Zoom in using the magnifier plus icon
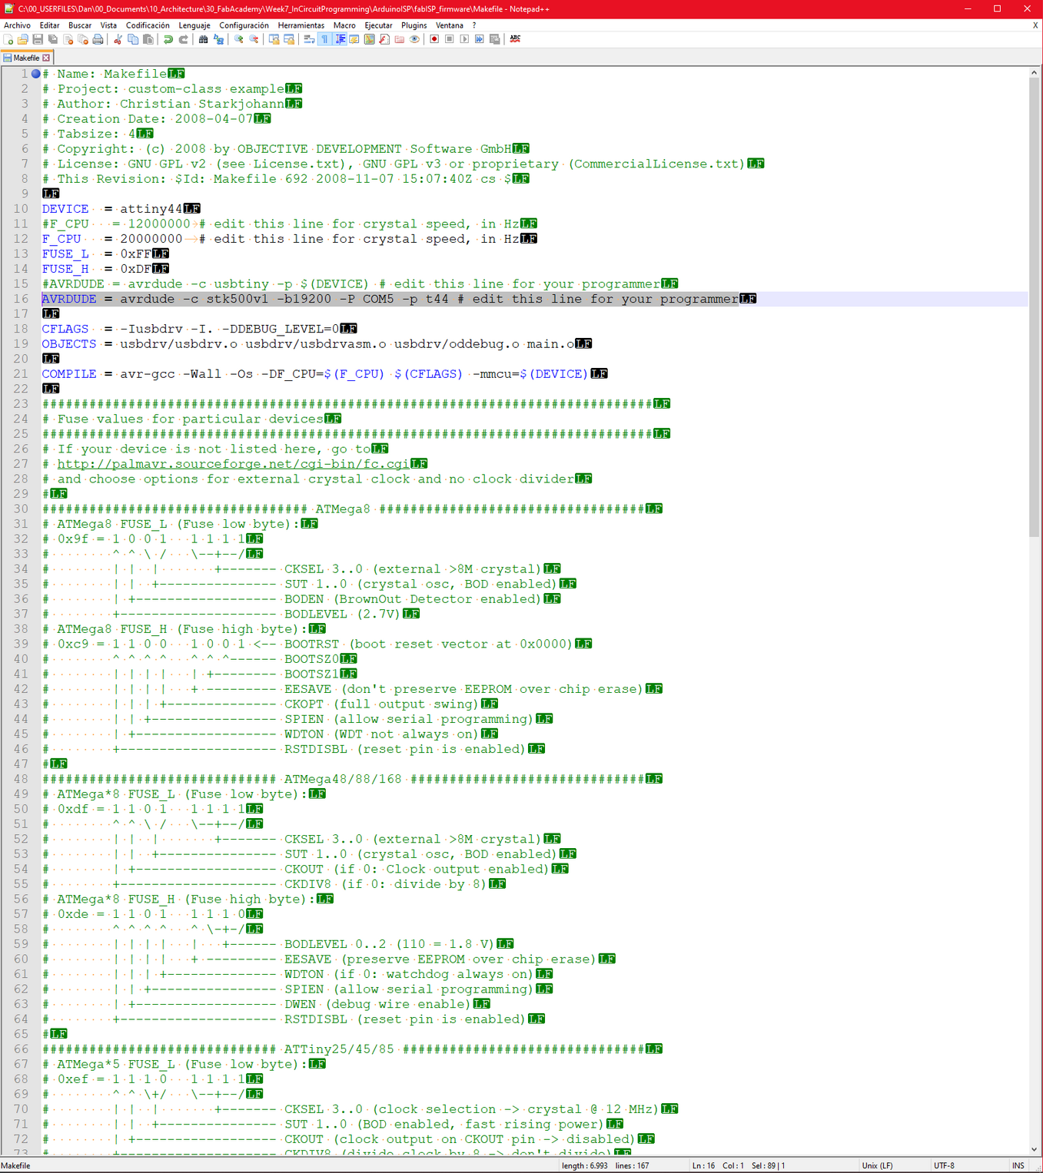This screenshot has width=1043, height=1173. tap(238, 39)
